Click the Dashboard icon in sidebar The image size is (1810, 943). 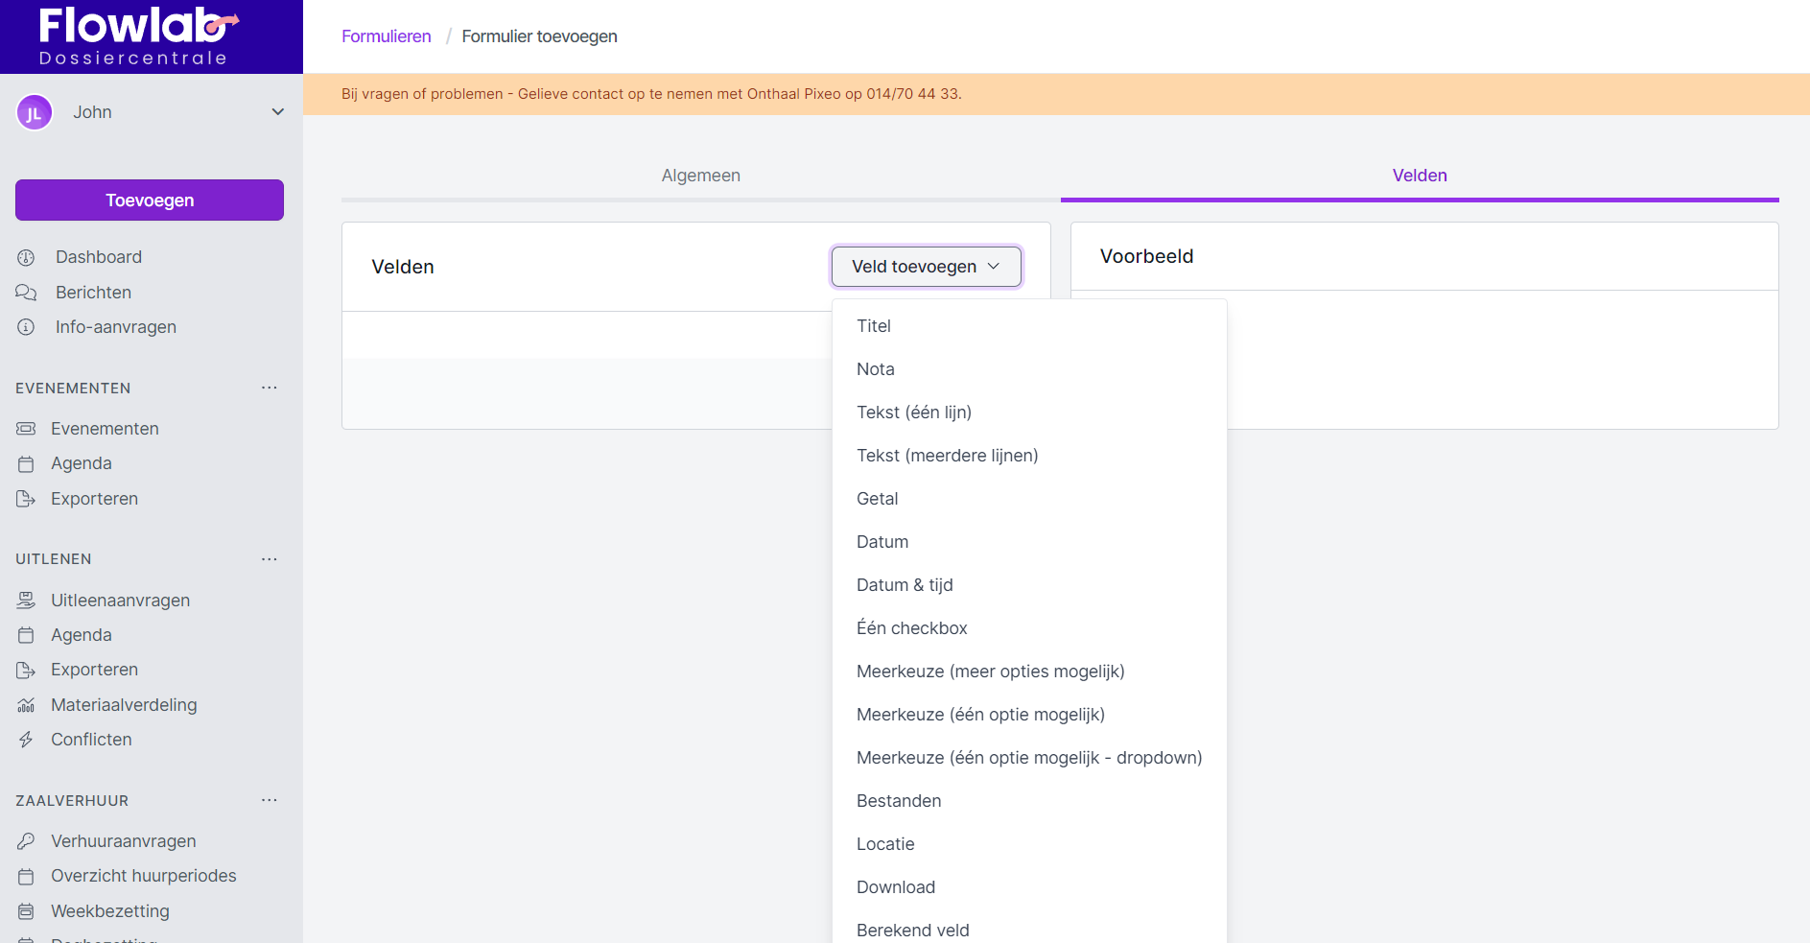26,257
